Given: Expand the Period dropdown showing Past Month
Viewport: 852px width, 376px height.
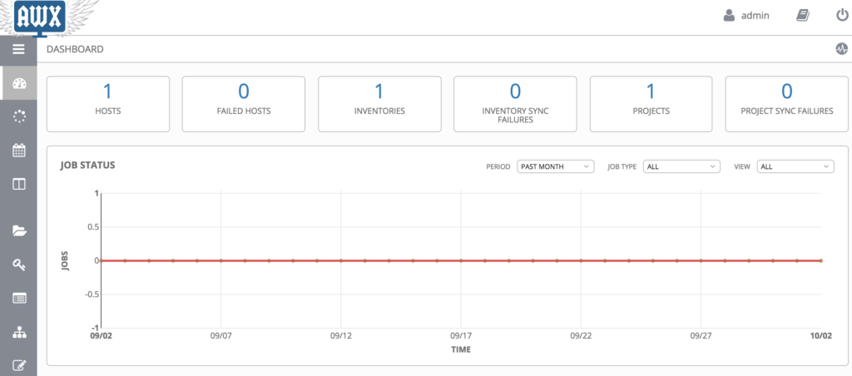Looking at the screenshot, I should tap(555, 166).
